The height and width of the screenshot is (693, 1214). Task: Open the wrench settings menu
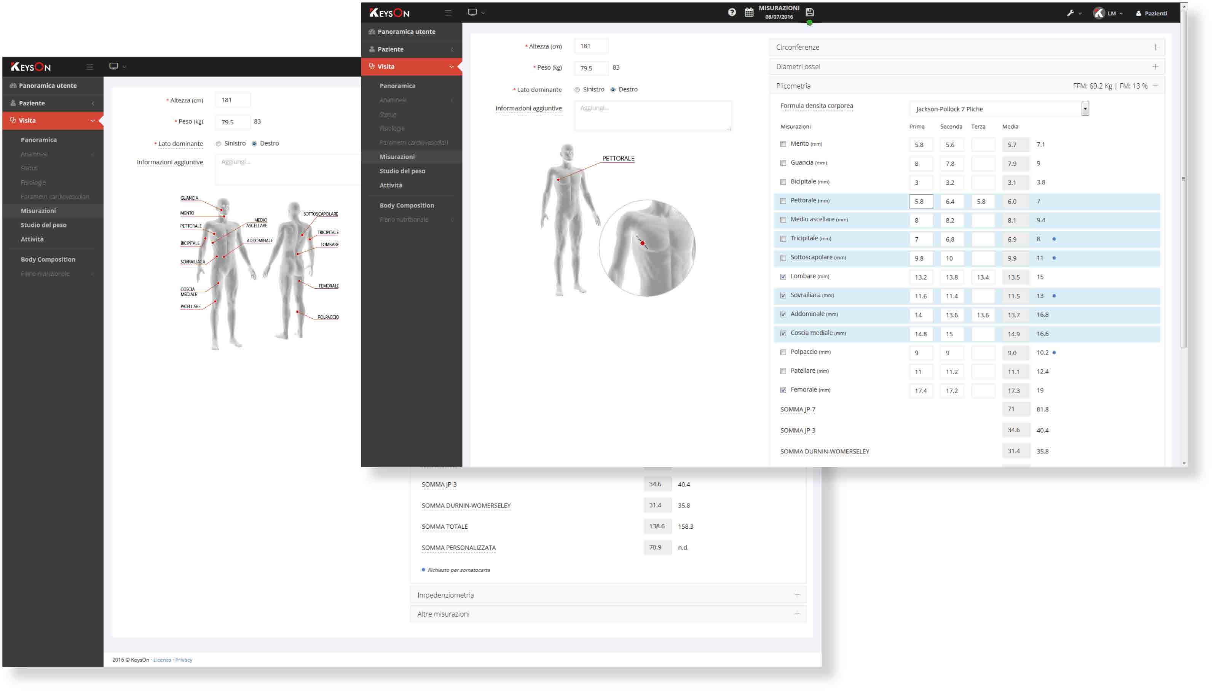1074,13
